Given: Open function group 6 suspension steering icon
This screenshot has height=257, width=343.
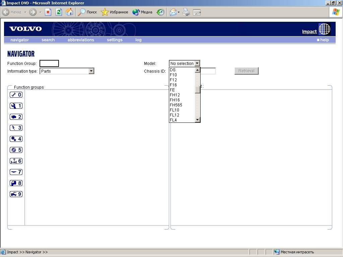Looking at the screenshot, I should 16,161.
